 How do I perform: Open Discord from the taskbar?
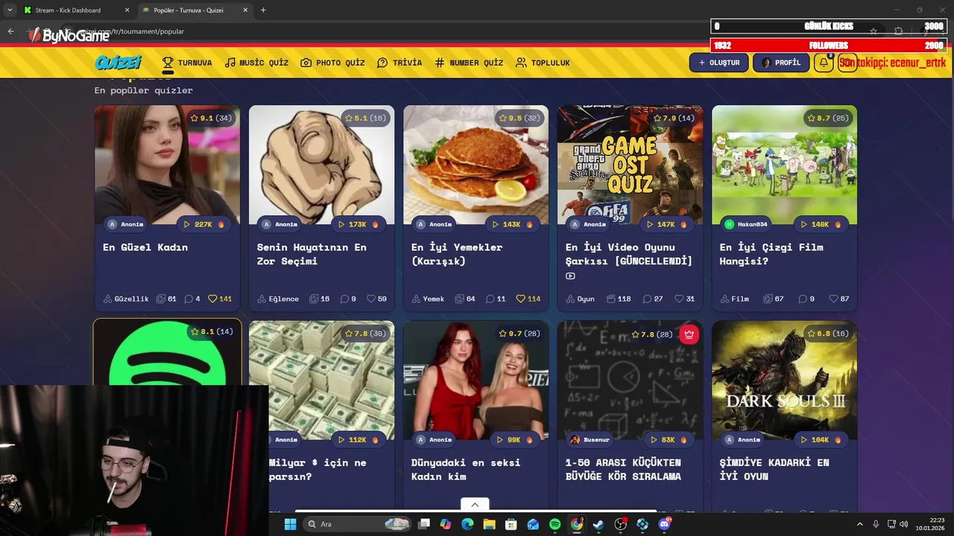[664, 524]
